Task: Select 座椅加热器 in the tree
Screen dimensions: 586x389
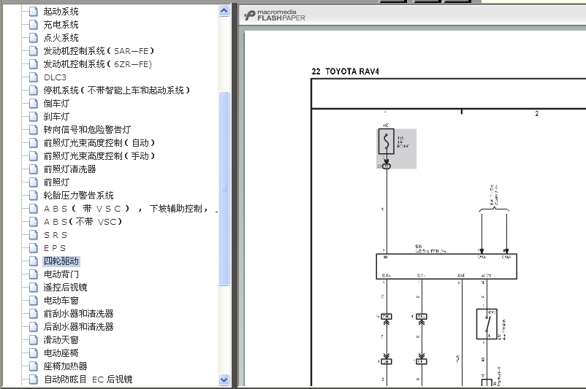Action: [x=66, y=366]
